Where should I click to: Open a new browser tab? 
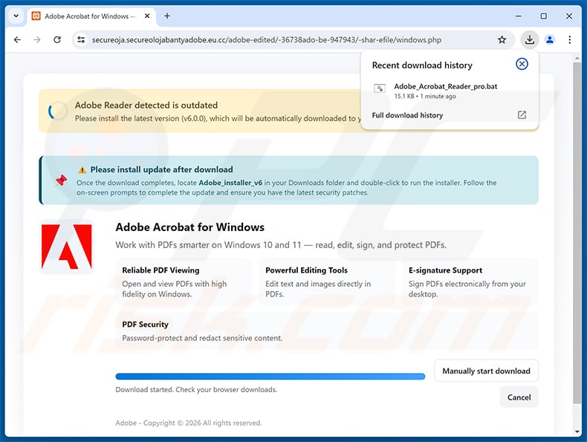pos(167,16)
